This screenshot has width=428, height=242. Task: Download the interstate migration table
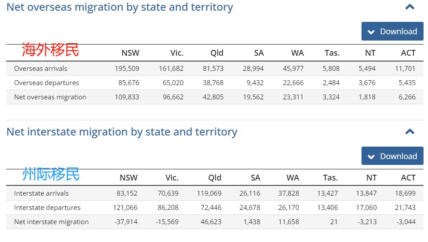coord(392,156)
